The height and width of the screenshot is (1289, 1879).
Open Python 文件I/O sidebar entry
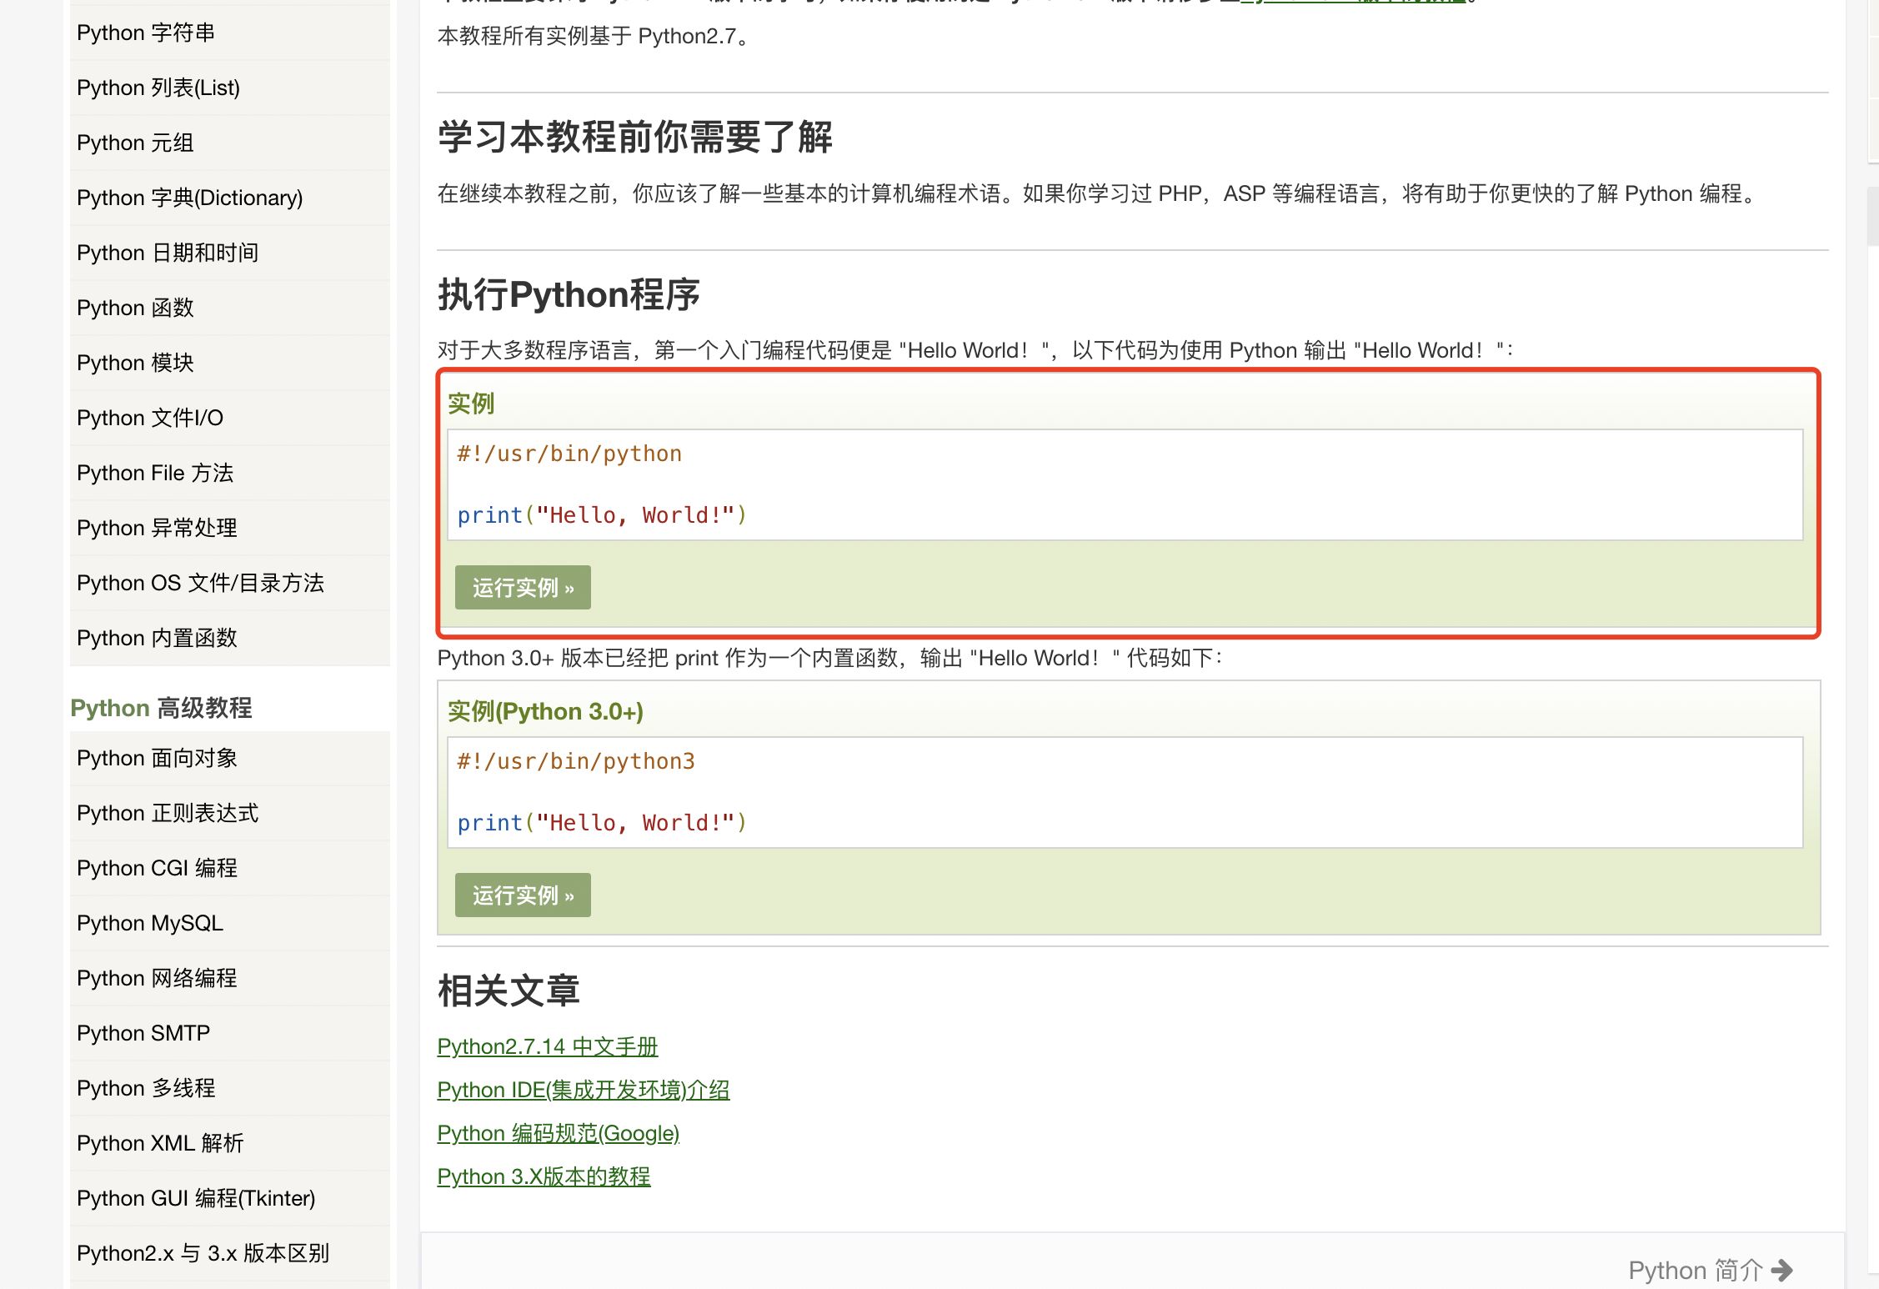[150, 418]
